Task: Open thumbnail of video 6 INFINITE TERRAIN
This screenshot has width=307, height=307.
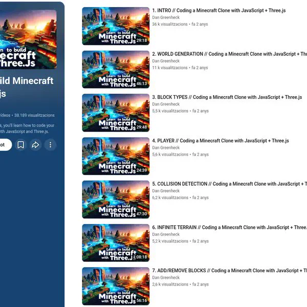Action: pyautogui.click(x=116, y=243)
